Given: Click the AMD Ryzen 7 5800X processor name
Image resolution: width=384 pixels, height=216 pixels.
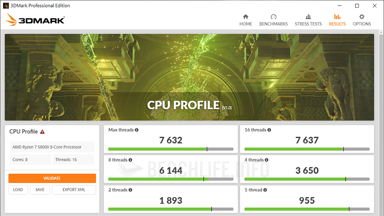Looking at the screenshot, I should [47, 147].
